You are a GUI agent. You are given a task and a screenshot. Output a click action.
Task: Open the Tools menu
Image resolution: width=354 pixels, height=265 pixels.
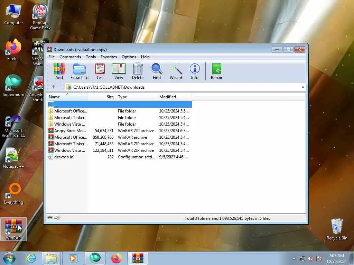pyautogui.click(x=91, y=57)
